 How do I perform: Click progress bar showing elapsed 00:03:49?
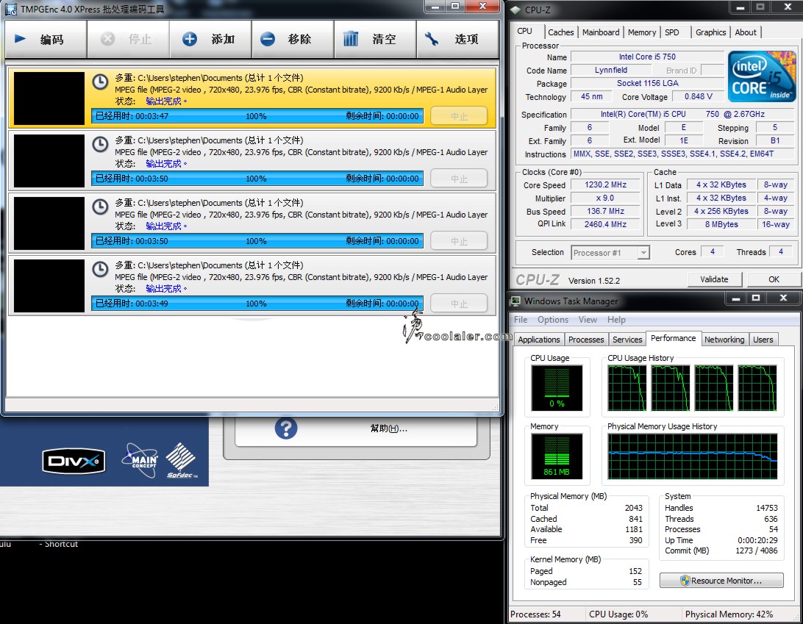click(x=257, y=303)
